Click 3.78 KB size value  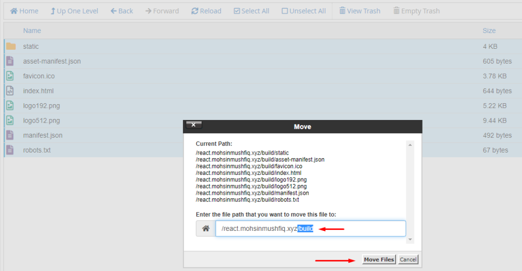(494, 76)
